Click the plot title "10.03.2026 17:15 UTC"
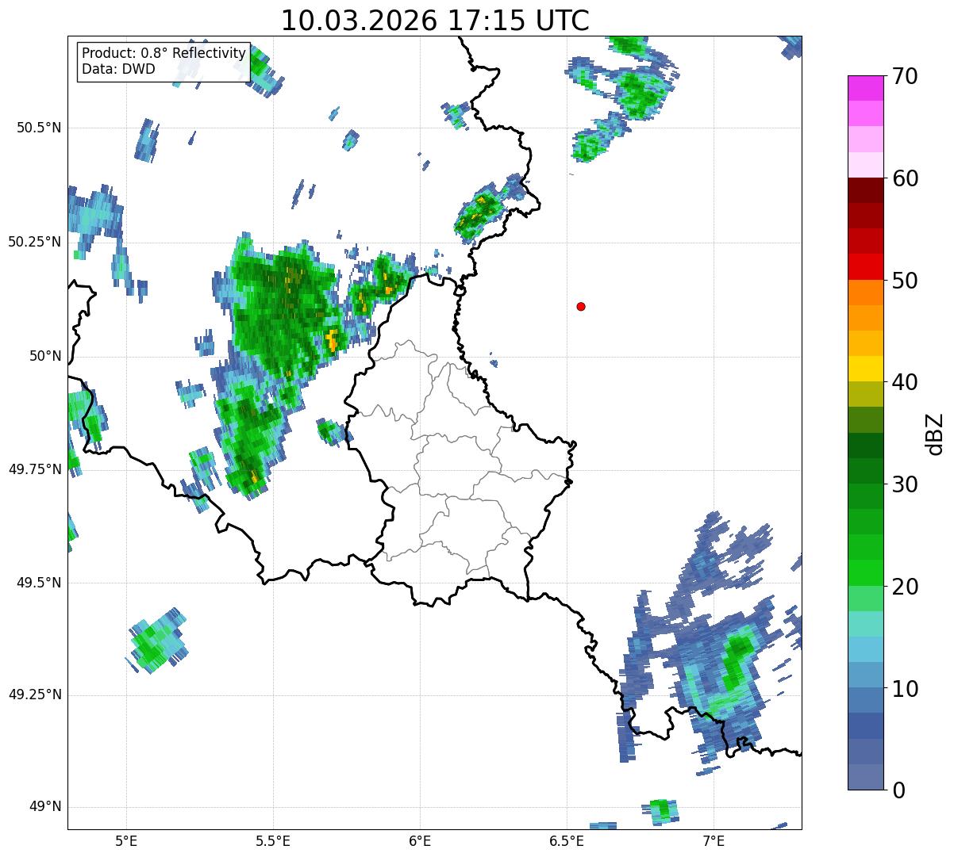The width and height of the screenshot is (954, 857). coord(435,21)
